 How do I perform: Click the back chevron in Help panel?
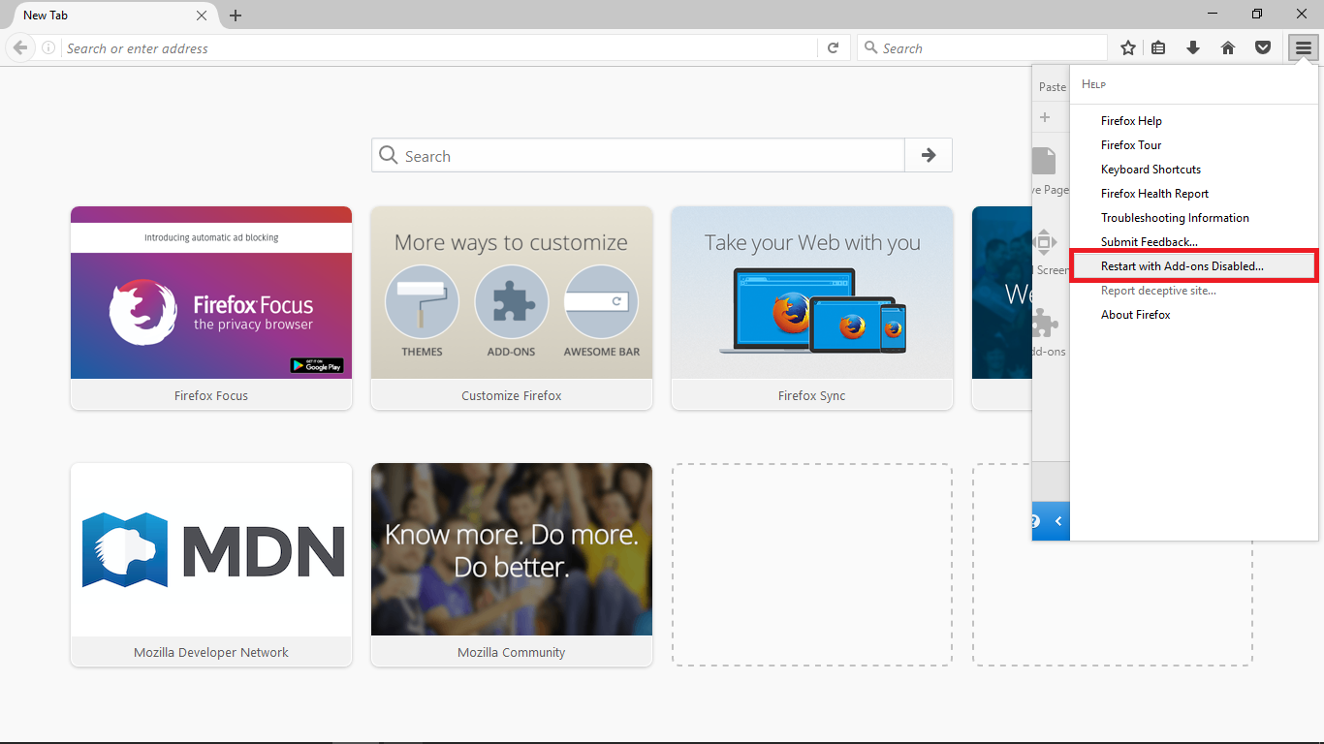[x=1058, y=521]
